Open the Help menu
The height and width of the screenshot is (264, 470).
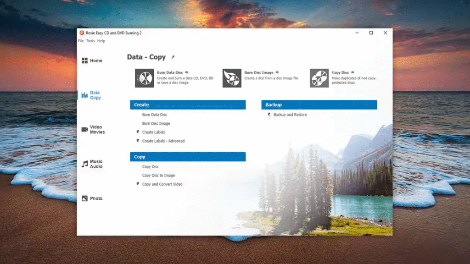pos(101,41)
